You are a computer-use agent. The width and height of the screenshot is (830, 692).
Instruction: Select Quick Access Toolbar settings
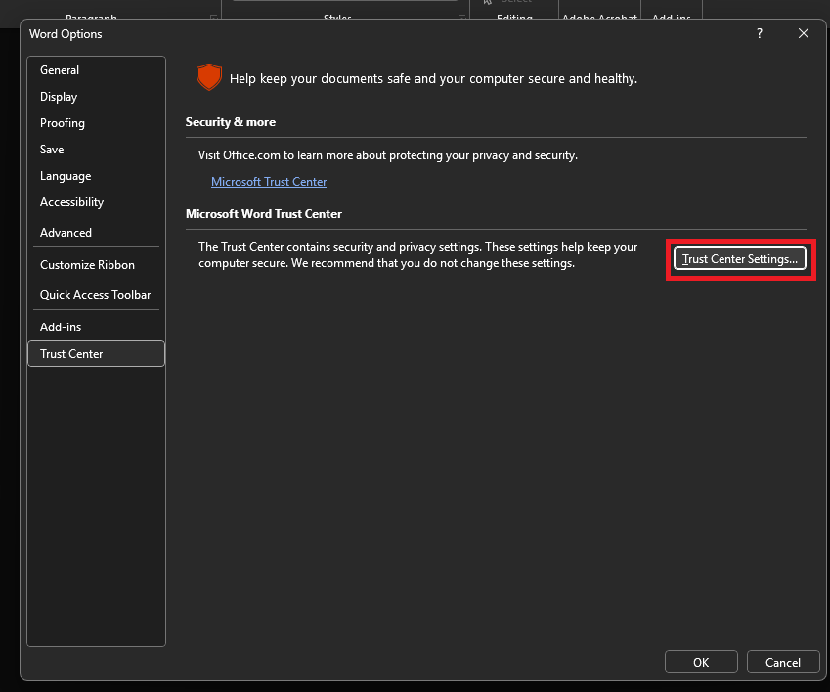click(95, 295)
